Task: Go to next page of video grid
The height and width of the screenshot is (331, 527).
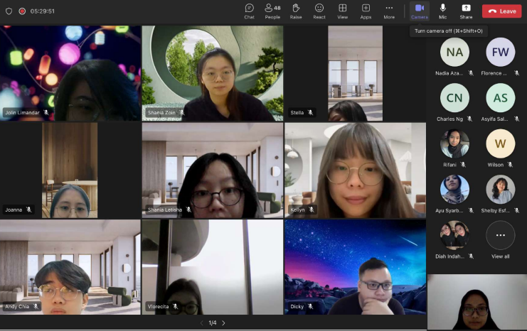Action: (x=223, y=323)
